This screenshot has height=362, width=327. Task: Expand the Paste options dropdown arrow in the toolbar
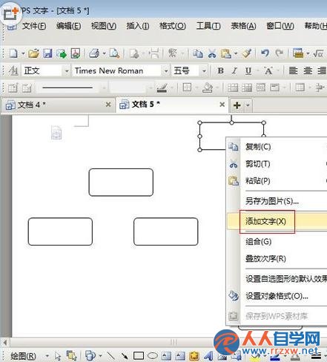pyautogui.click(x=236, y=53)
